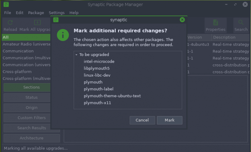Close the Synaptic Package Manager window
The width and height of the screenshot is (251, 152).
245,5
